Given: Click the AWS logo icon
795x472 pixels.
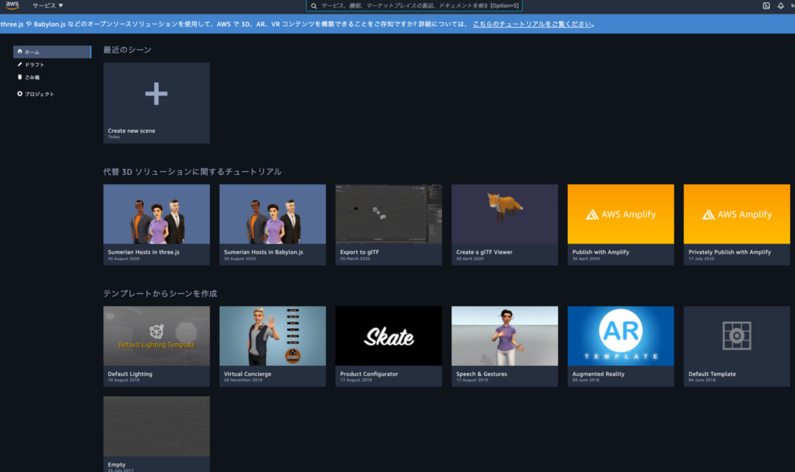Looking at the screenshot, I should coord(13,5).
